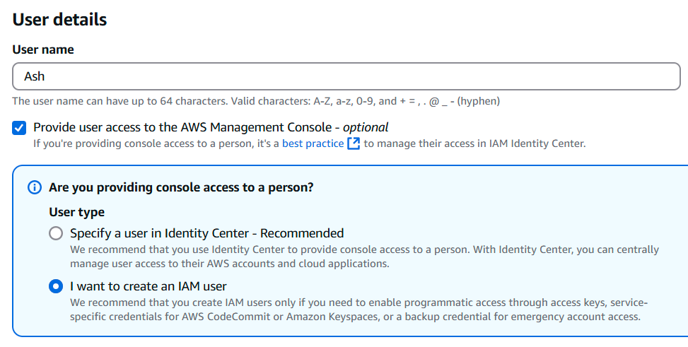Screen dimensions: 688x347
Task: Click the Identity Center recommendation description text
Action: coord(364,256)
